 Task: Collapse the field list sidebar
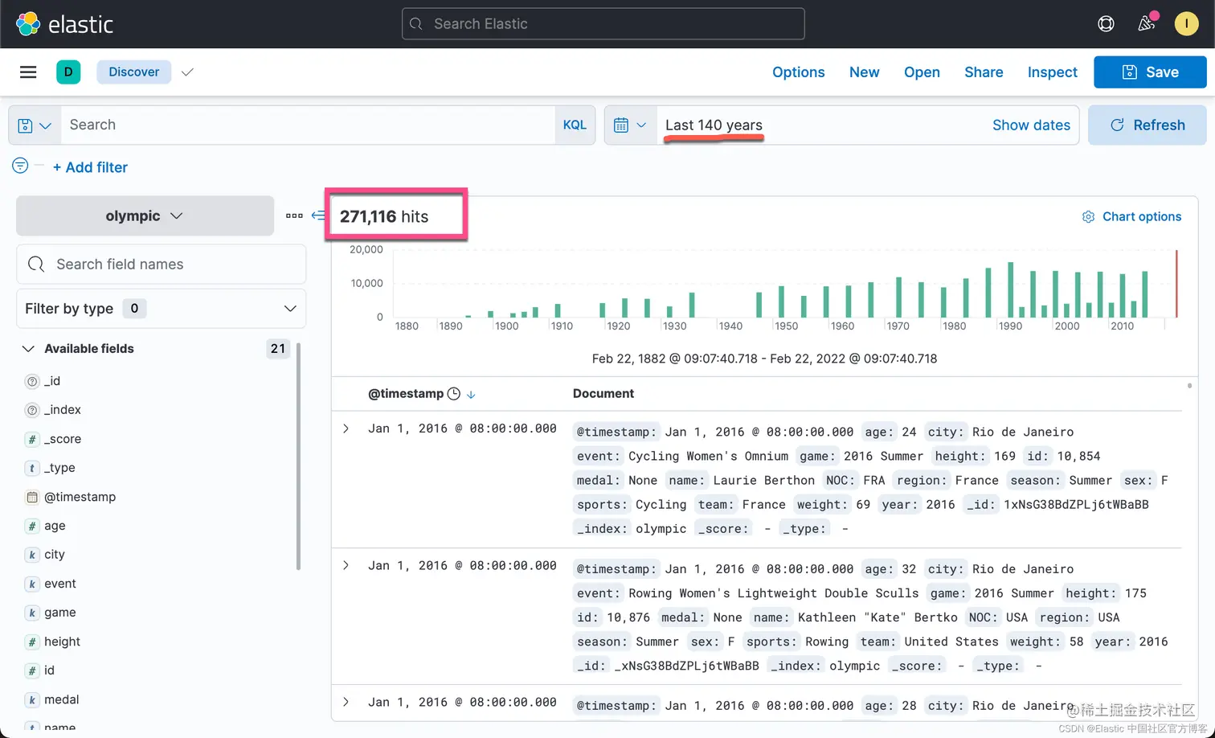point(318,215)
